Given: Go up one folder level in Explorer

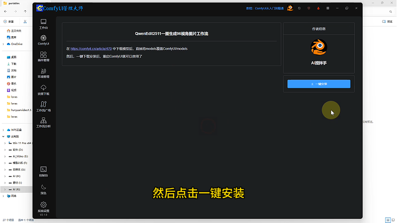Looking at the screenshot, I should point(25,12).
